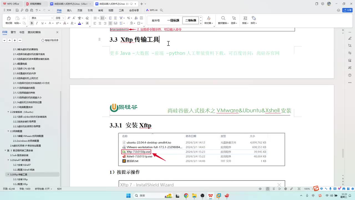Go to 3.3.1安装 Xftp in outline
Viewport: 355px width, 200px height.
tap(21, 179)
